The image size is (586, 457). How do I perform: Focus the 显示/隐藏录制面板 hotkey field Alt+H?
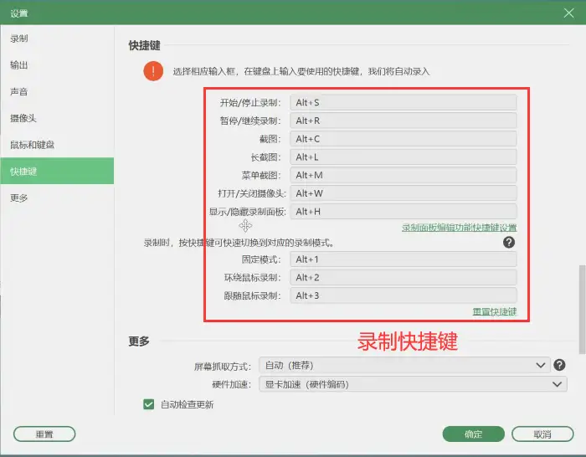[x=404, y=212]
